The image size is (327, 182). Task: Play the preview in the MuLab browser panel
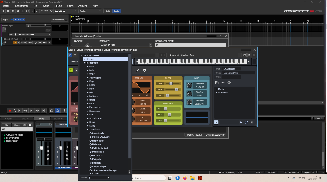241,122
